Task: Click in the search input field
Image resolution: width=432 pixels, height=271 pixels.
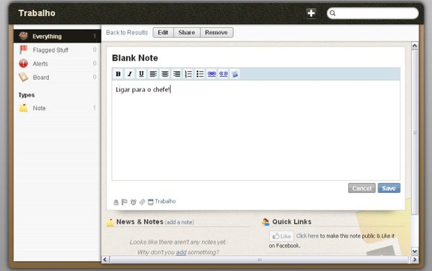Action: [373, 13]
